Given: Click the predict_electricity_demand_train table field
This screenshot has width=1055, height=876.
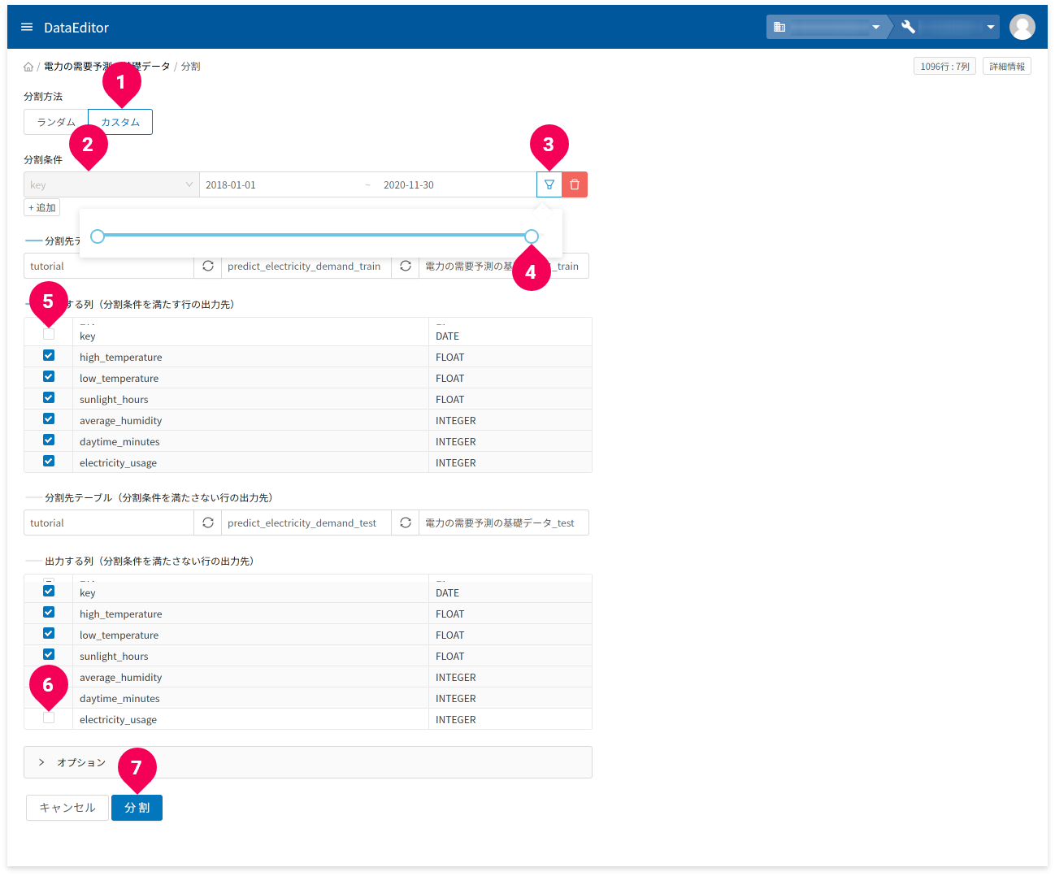Looking at the screenshot, I should point(306,266).
